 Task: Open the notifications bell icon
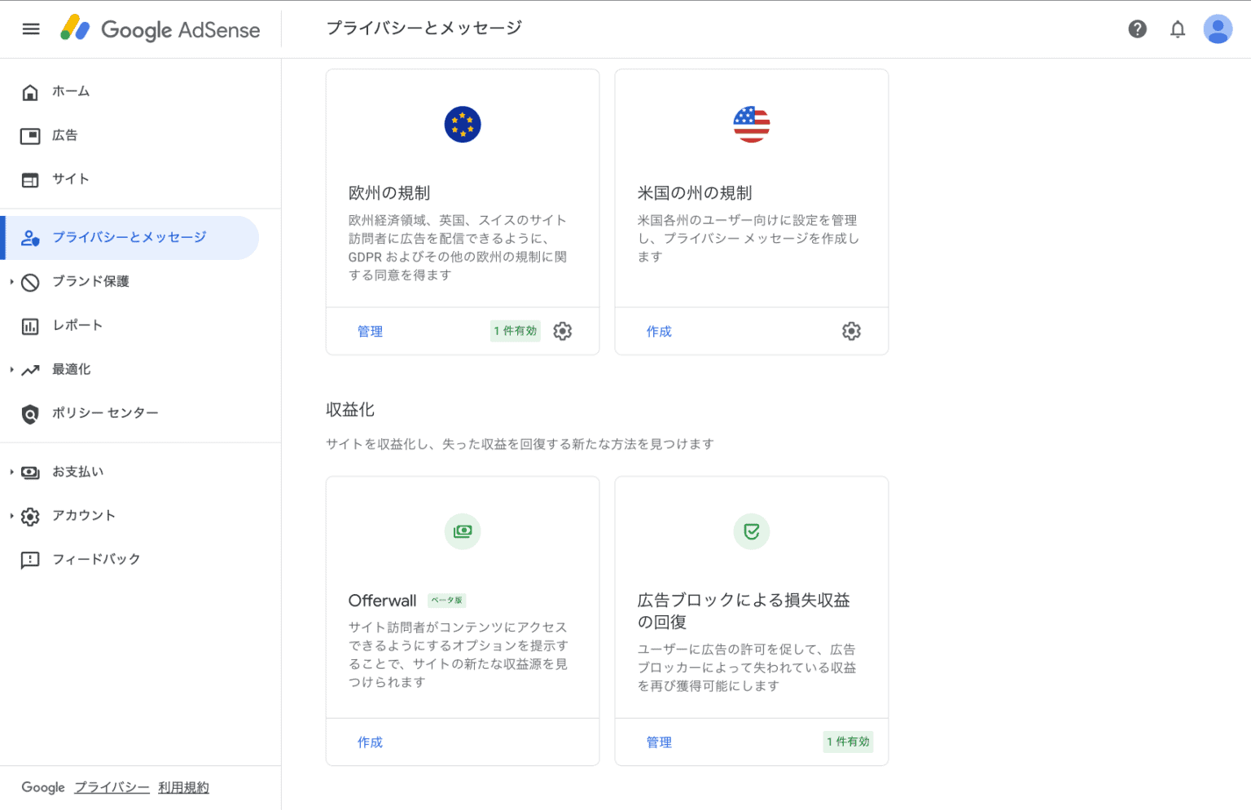click(x=1178, y=29)
